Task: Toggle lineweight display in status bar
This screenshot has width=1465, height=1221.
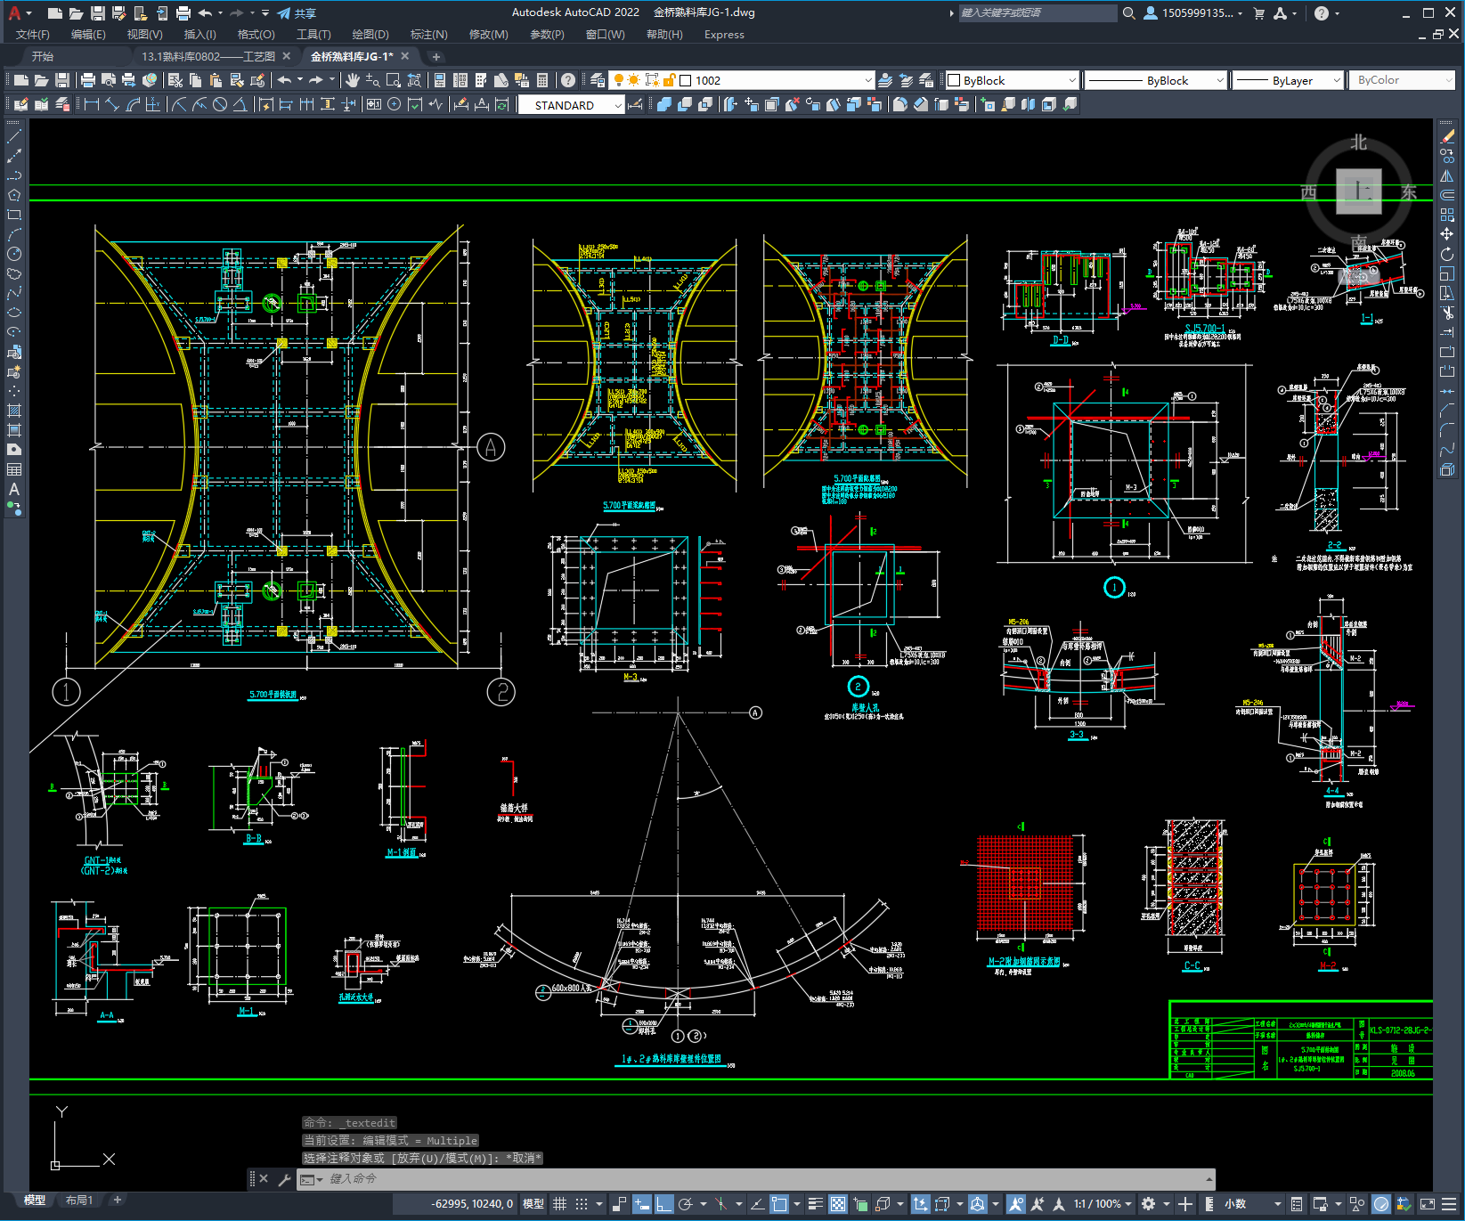Action: click(815, 1204)
